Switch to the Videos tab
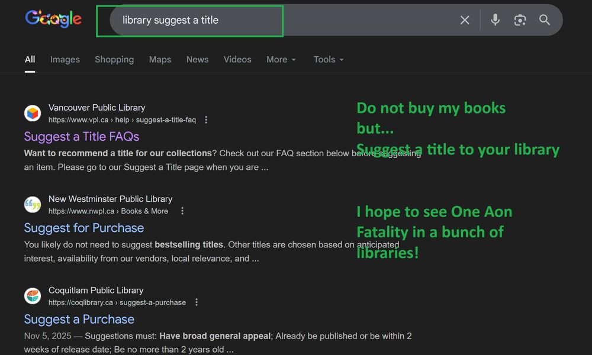Viewport: 592px width, 355px height. (x=237, y=59)
